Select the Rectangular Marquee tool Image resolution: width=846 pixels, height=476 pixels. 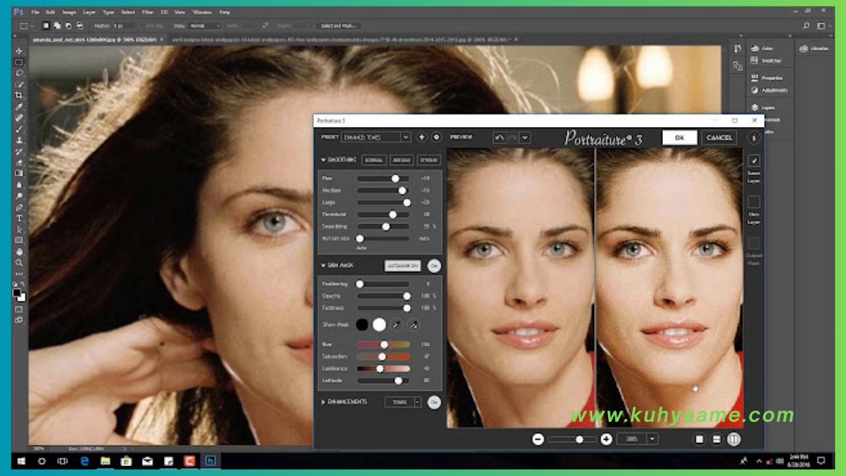(19, 61)
